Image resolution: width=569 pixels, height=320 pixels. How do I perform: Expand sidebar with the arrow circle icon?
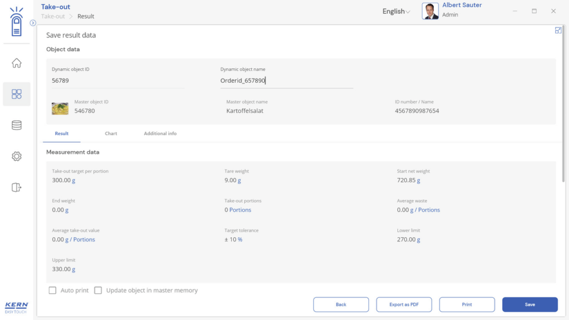click(x=33, y=23)
